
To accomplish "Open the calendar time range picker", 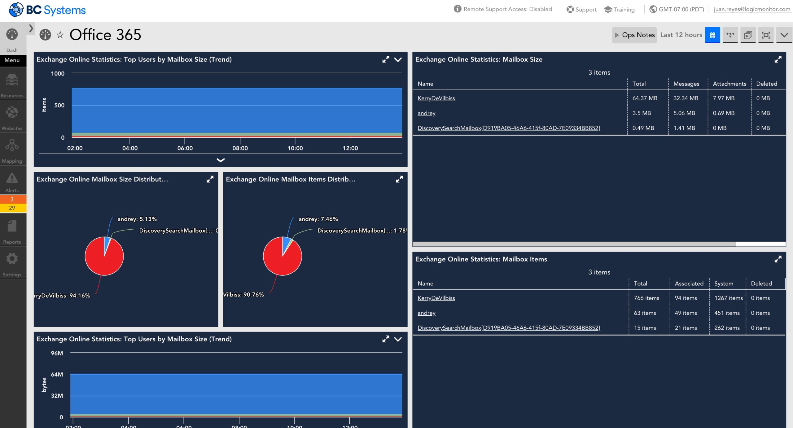I will click(712, 35).
